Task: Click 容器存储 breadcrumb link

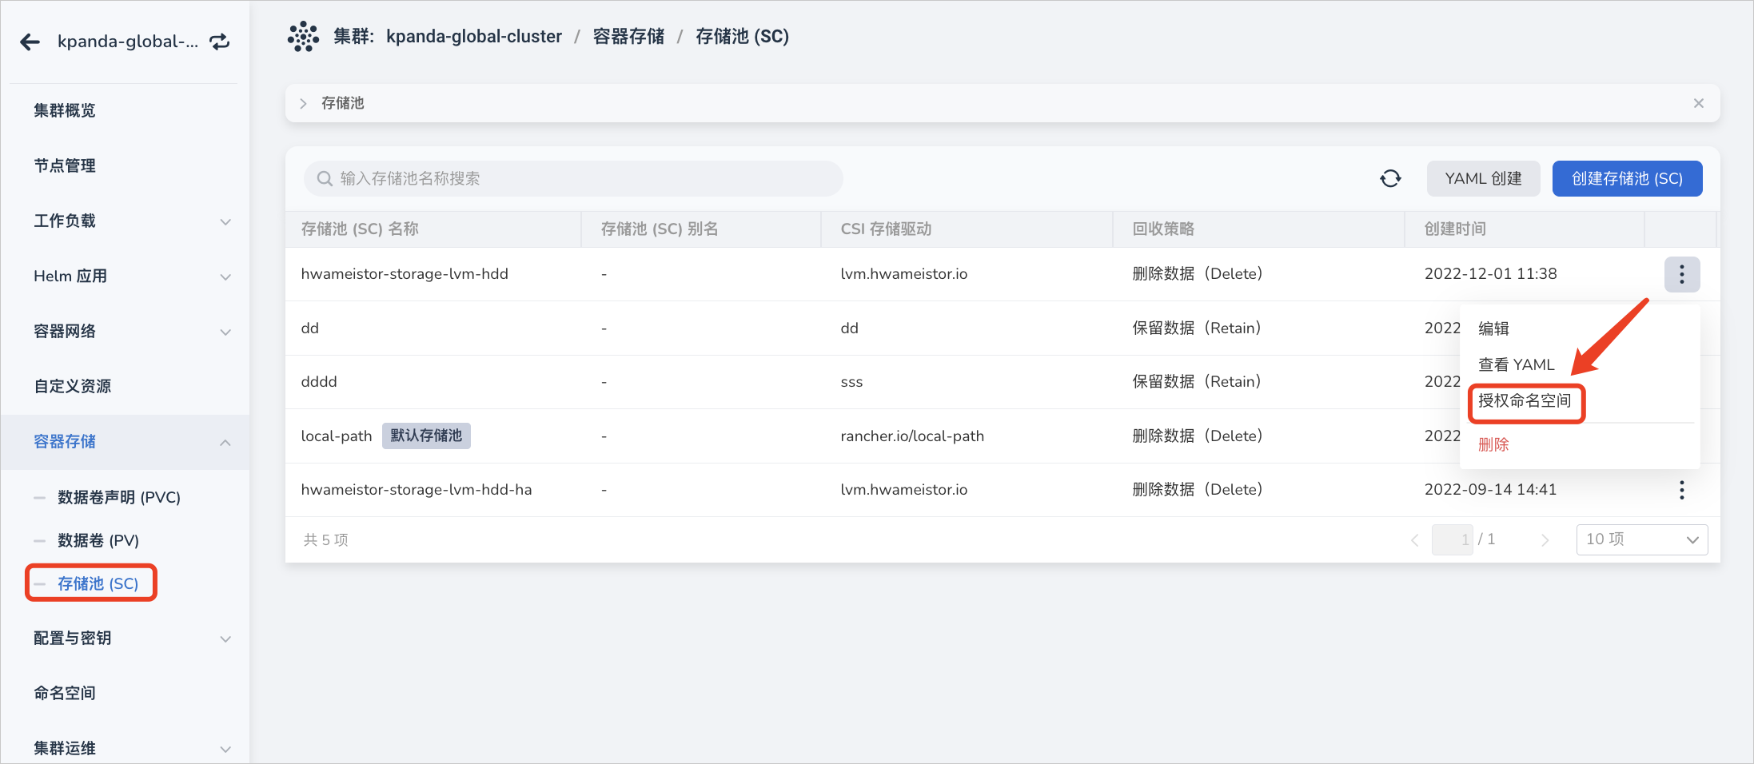Action: (x=628, y=37)
